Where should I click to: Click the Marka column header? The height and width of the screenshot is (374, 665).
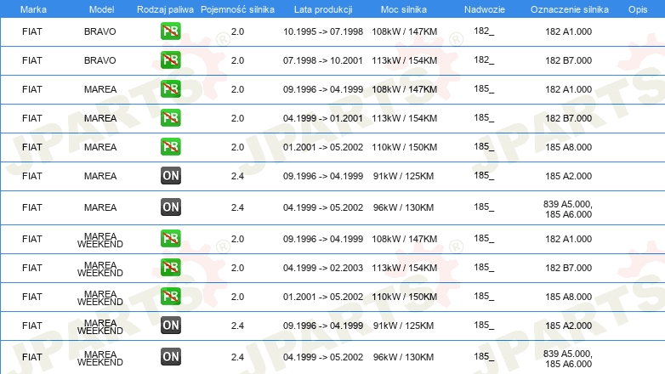tap(33, 9)
